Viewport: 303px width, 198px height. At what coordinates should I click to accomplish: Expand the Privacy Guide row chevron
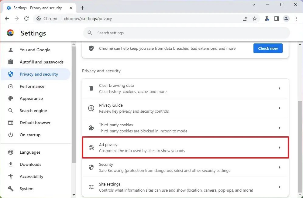280,108
